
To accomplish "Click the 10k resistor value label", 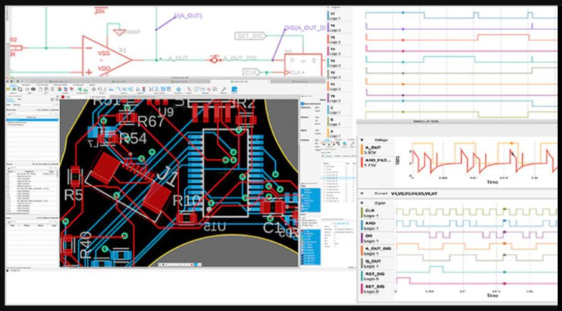I will [x=100, y=11].
